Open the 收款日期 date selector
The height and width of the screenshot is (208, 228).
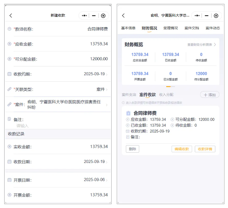pyautogui.click(x=94, y=162)
